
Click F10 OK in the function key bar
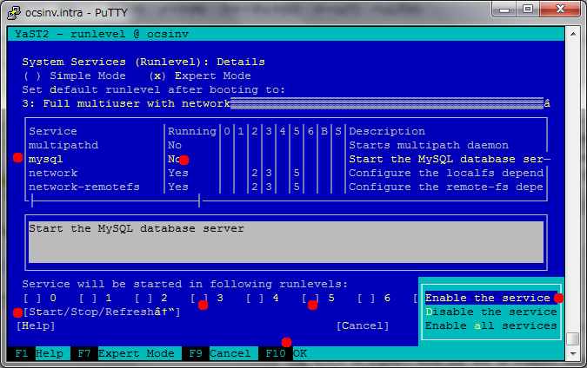pyautogui.click(x=285, y=353)
